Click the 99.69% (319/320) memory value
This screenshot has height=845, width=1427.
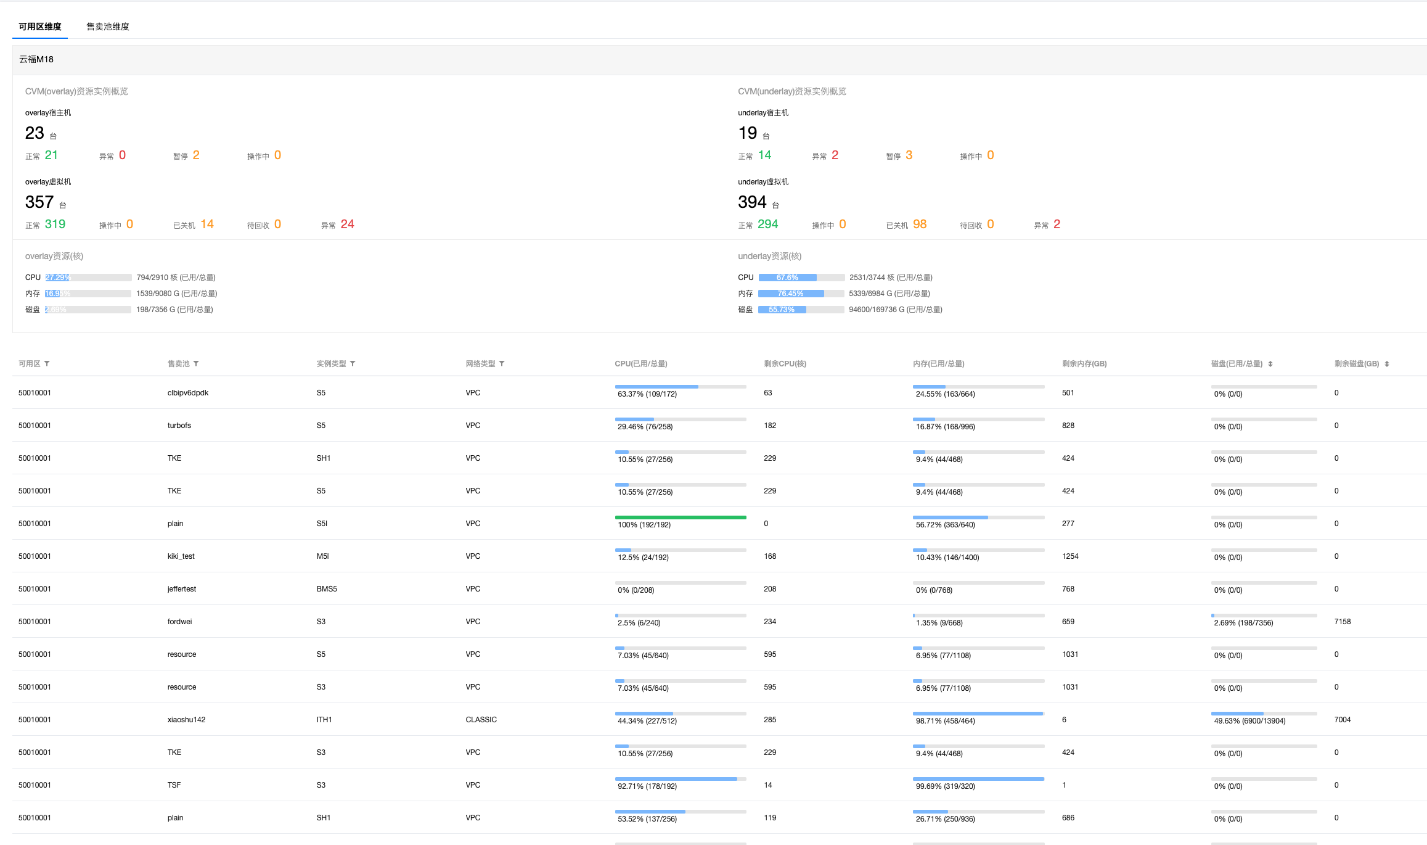tap(946, 786)
